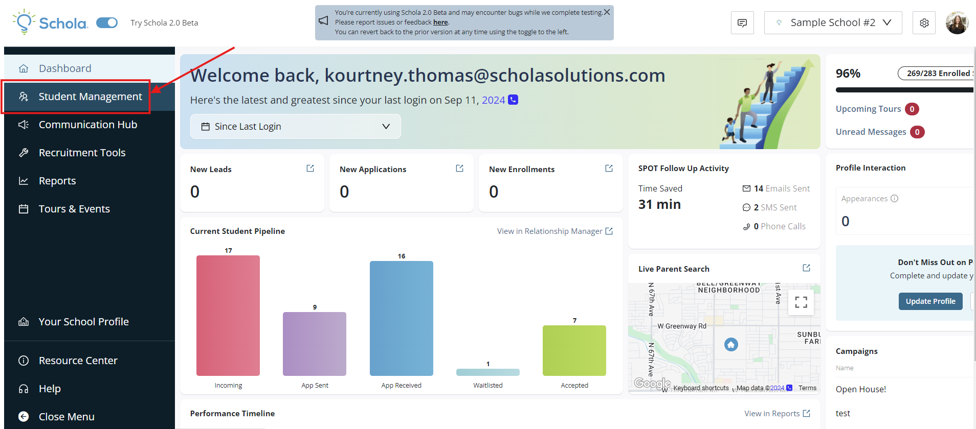976x429 pixels.
Task: Click the 14 Emails Sent stat
Action: (x=777, y=188)
